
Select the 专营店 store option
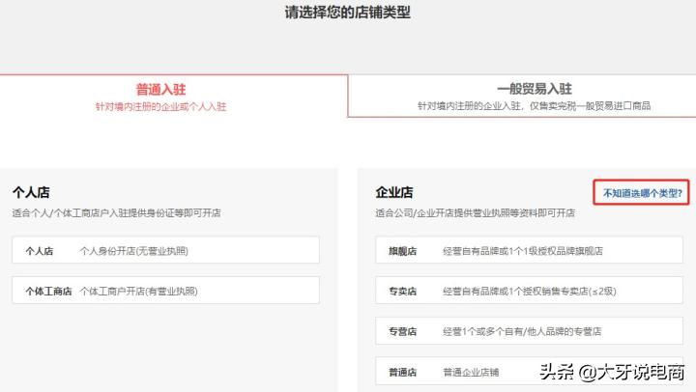(x=529, y=331)
